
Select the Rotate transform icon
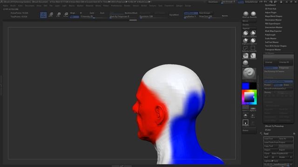[x=66, y=15]
